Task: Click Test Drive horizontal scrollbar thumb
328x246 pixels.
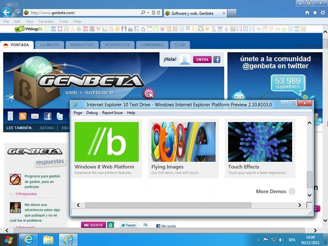Action: point(168,205)
